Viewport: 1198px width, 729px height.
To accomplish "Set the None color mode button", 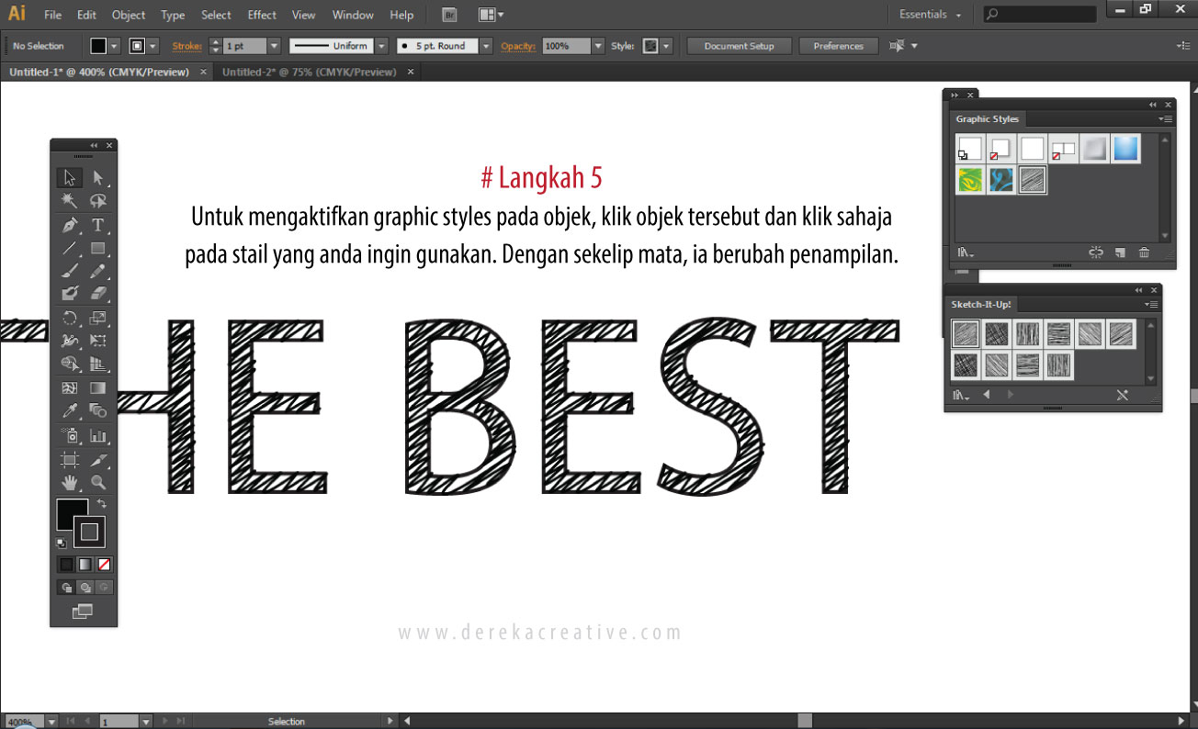I will [x=104, y=565].
